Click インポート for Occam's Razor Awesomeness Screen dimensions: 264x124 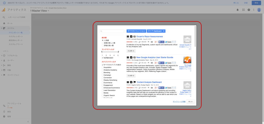[x=131, y=51]
